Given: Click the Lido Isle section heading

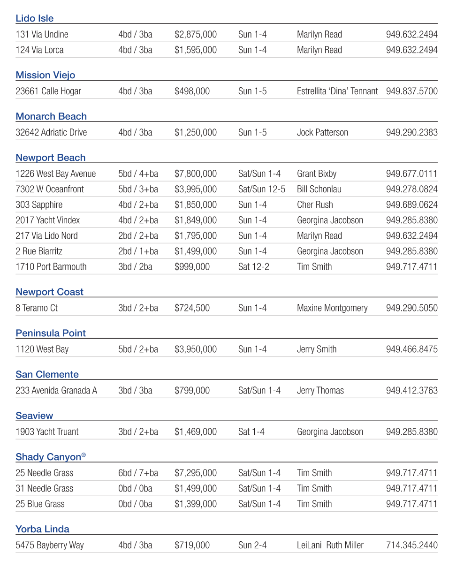Looking at the screenshot, I should 35,18.
